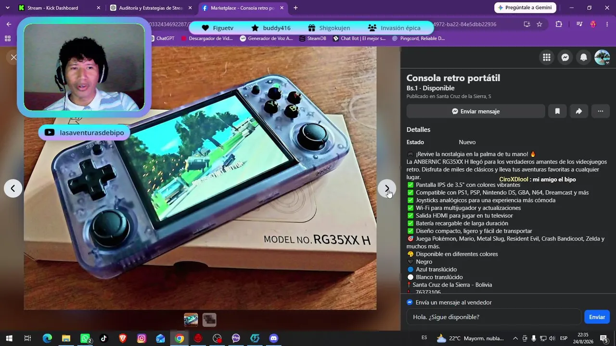Show hidden system tray icons
The image size is (616, 346).
(x=515, y=338)
